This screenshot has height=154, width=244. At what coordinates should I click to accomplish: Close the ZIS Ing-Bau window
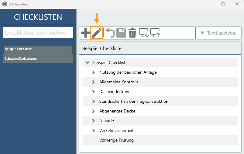pyautogui.click(x=237, y=4)
